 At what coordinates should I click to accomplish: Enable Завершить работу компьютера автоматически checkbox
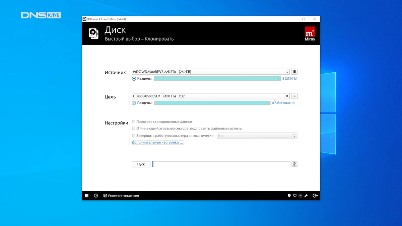pyautogui.click(x=134, y=136)
